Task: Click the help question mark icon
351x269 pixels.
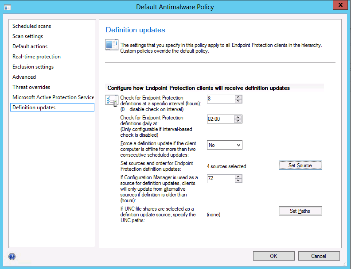Action: point(12,257)
